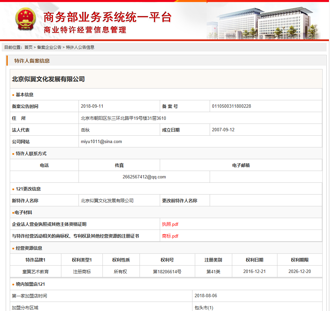
Task: Select 特许人公告信息 in the breadcrumb
Action: coord(80,47)
